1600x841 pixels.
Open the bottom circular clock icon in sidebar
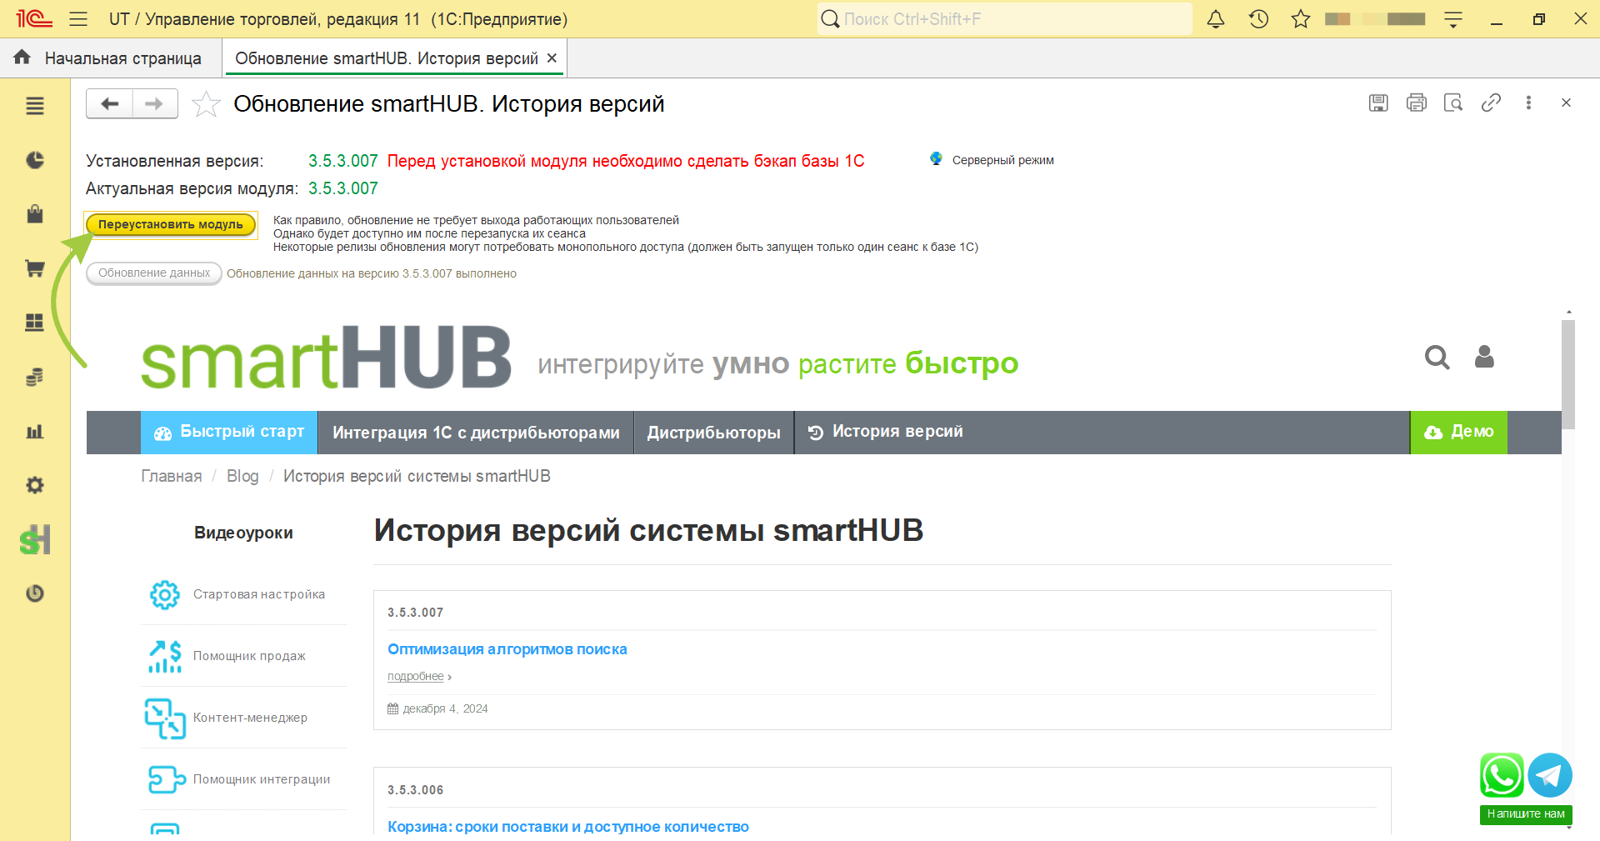pyautogui.click(x=35, y=593)
